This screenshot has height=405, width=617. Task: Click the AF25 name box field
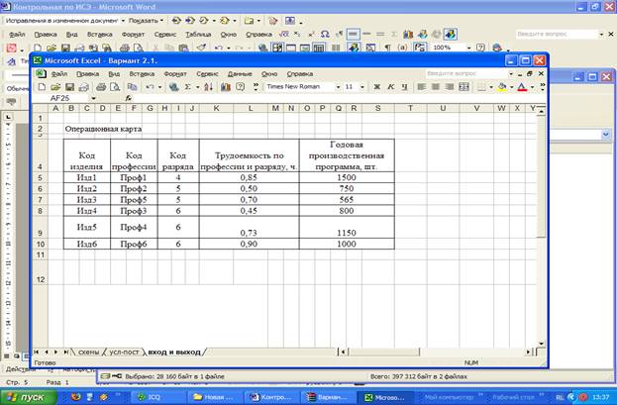click(61, 99)
